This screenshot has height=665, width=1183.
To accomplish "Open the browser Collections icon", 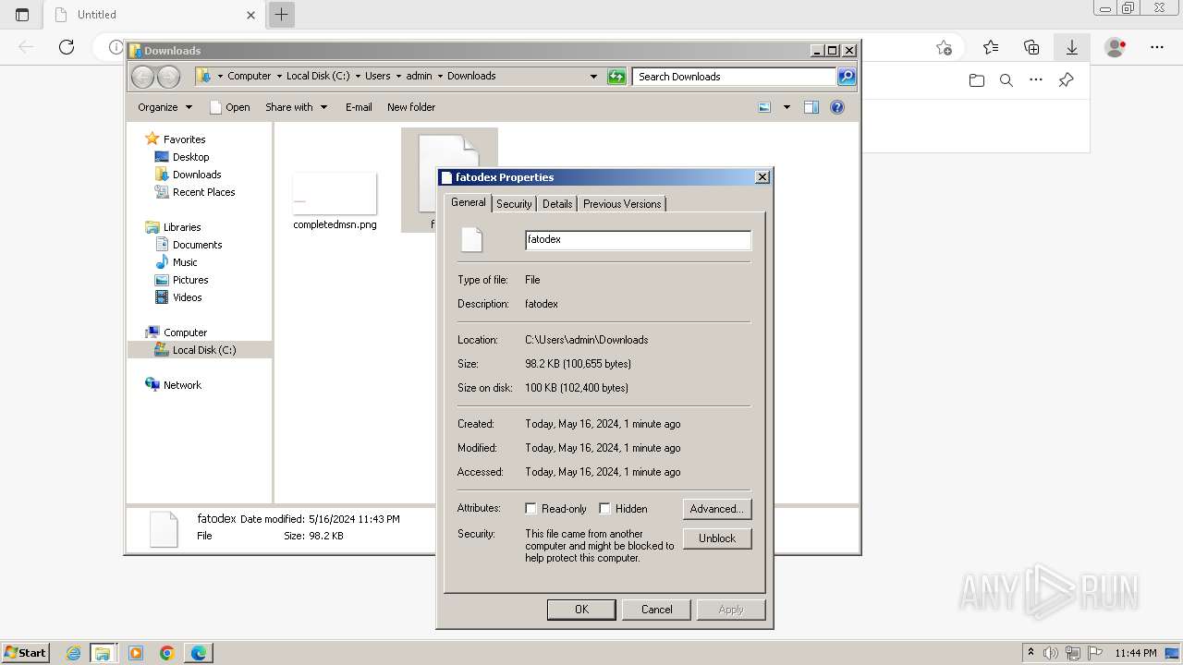I will 1031,47.
